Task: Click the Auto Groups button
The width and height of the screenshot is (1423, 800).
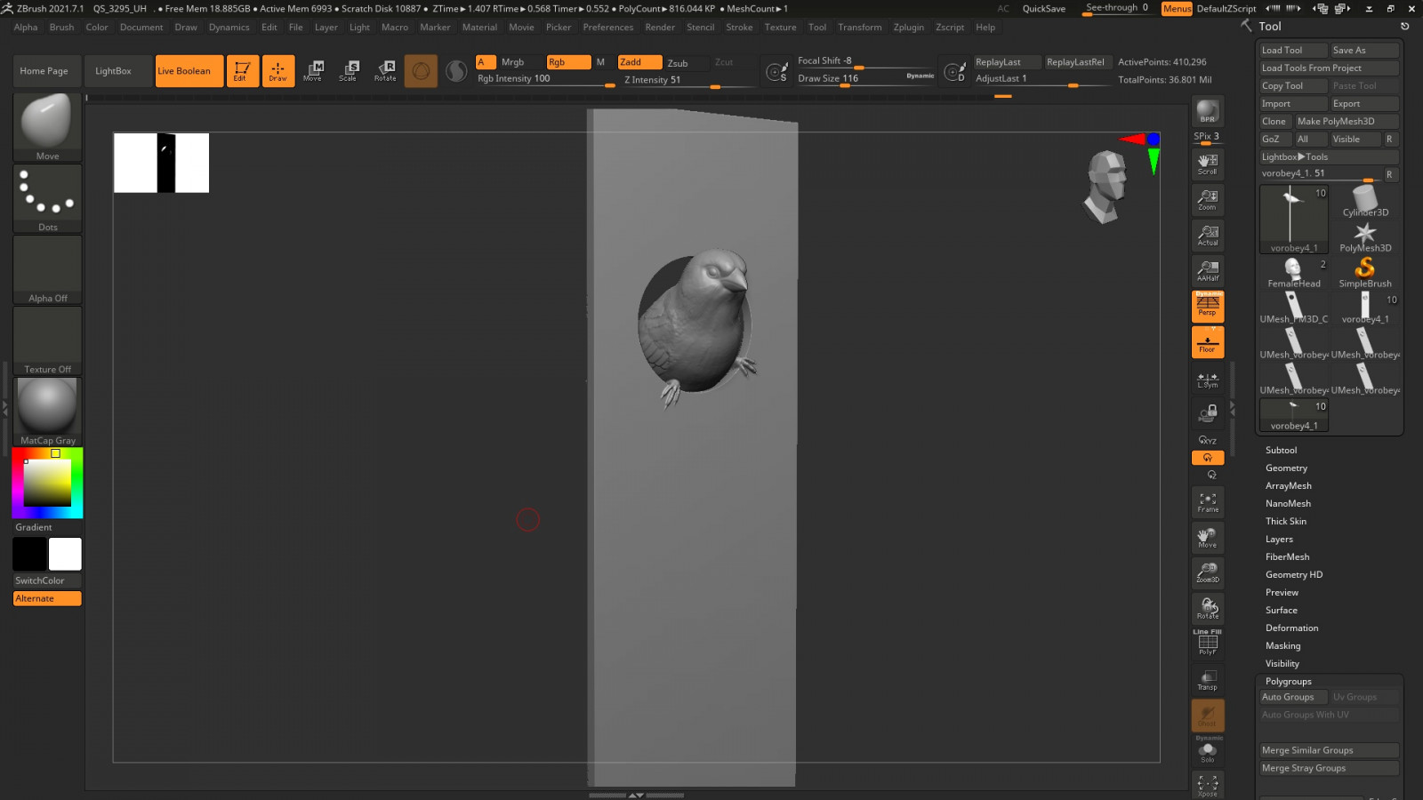Action: click(x=1293, y=698)
